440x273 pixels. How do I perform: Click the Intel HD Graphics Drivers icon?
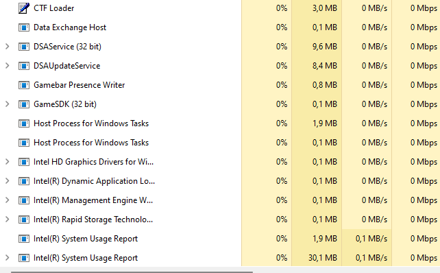coord(24,162)
